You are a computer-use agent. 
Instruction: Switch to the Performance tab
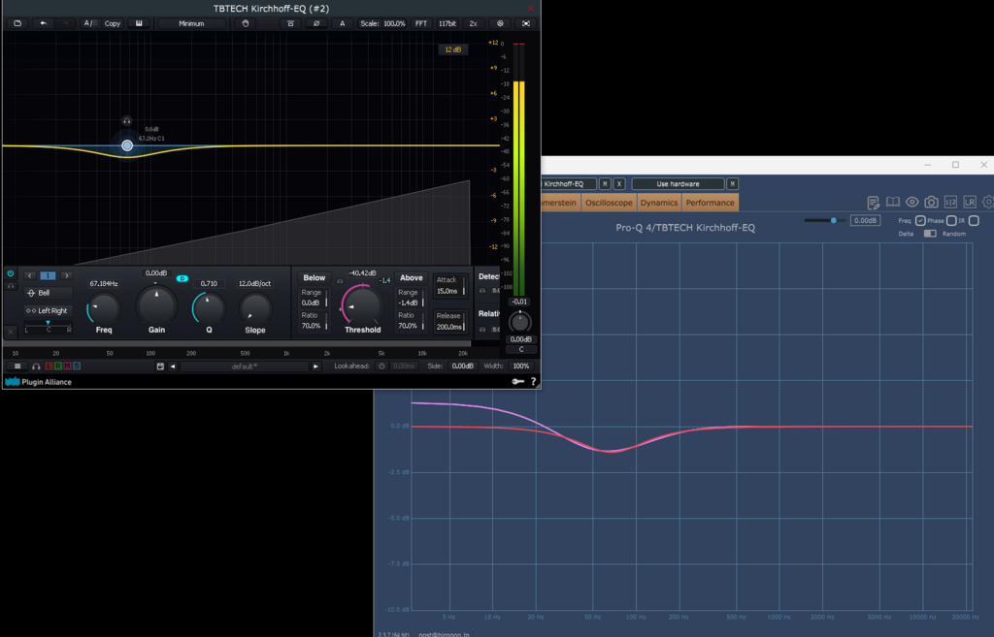710,203
